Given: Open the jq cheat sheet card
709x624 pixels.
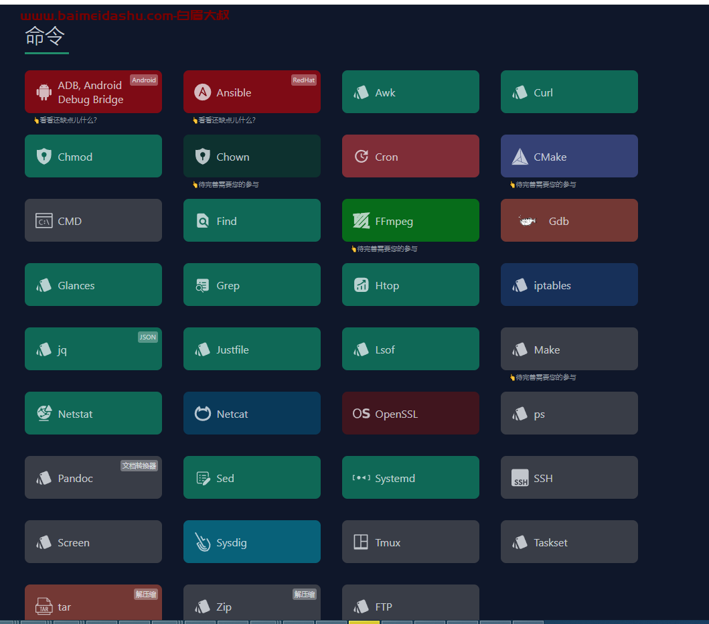Looking at the screenshot, I should pyautogui.click(x=93, y=349).
